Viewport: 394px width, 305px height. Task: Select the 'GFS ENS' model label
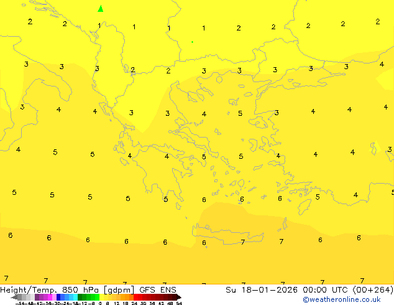(x=158, y=290)
